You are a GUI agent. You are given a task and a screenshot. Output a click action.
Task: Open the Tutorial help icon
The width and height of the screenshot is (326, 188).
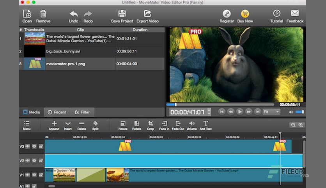276,16
